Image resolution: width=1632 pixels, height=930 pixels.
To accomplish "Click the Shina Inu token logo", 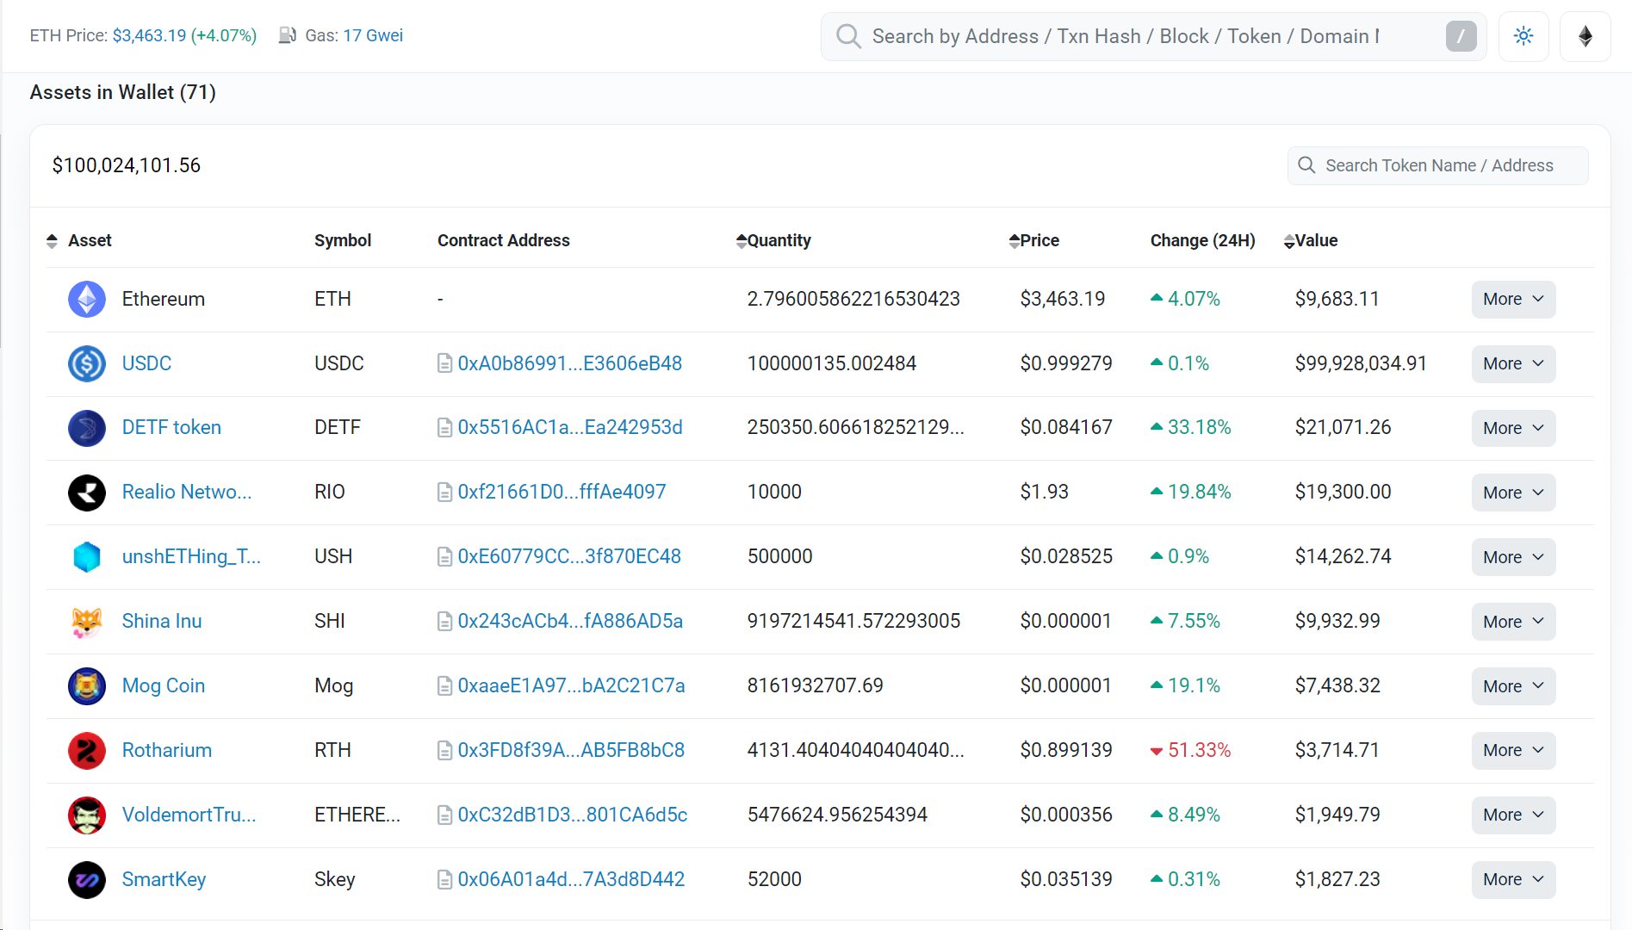I will (87, 622).
